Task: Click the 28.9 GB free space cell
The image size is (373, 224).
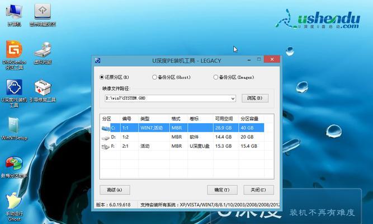Action: pos(226,128)
